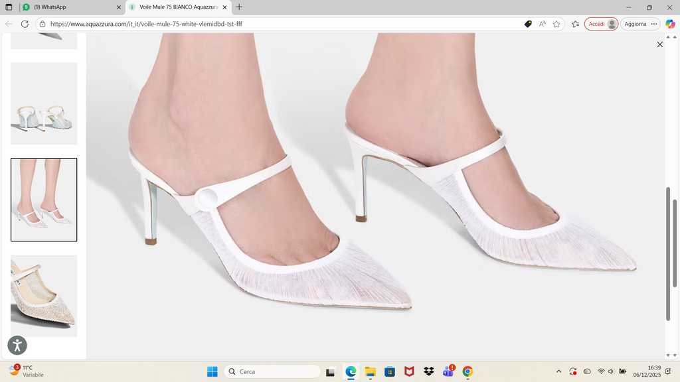
Task: Add this page to favorites
Action: 556,24
